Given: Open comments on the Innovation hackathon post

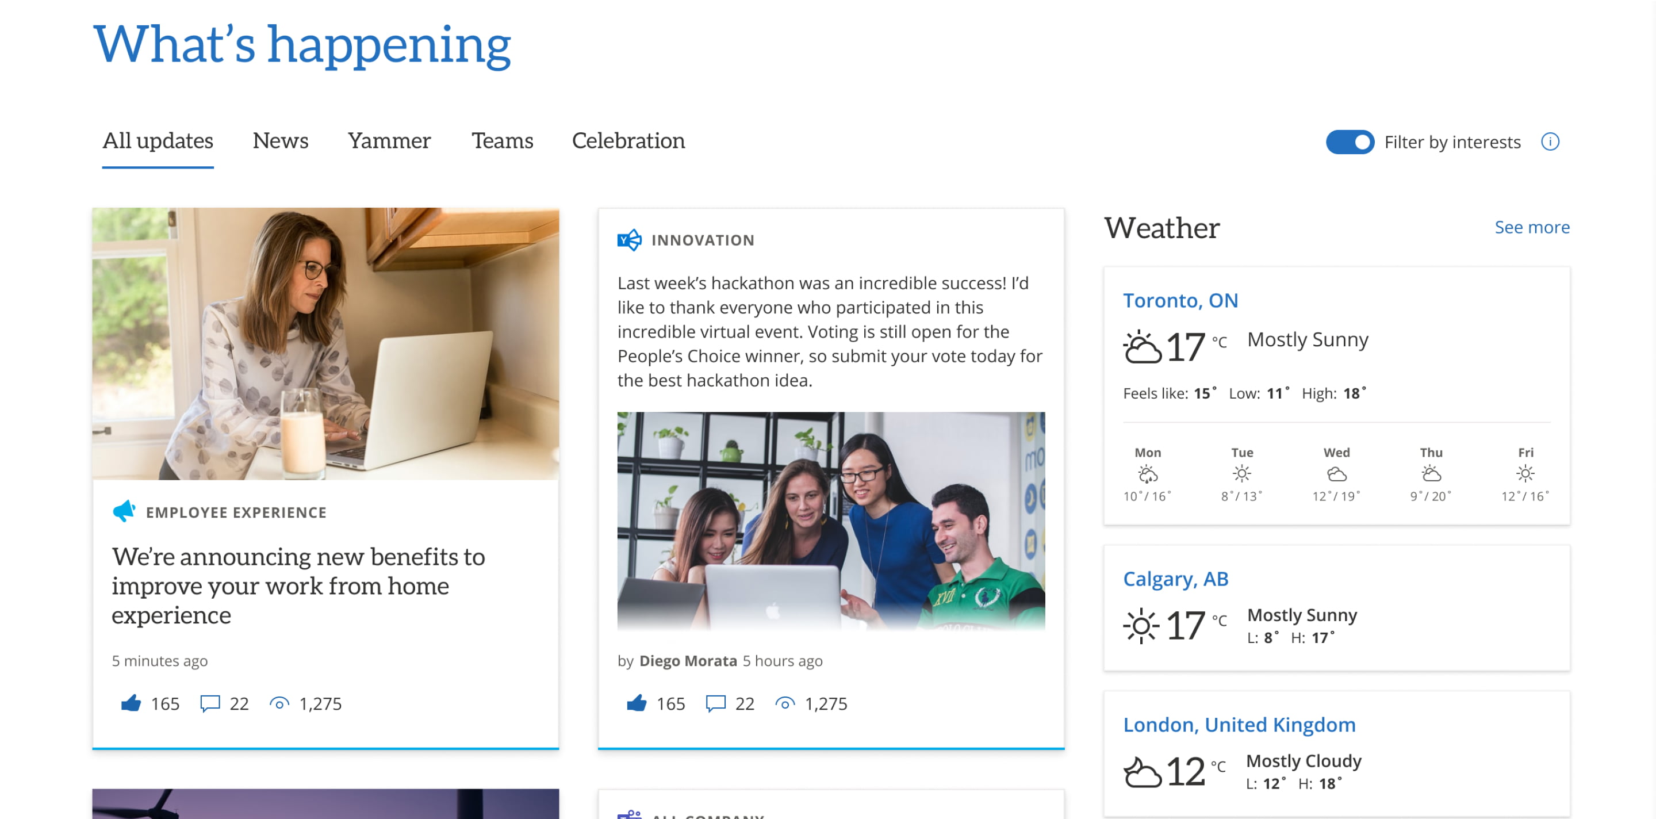Looking at the screenshot, I should [715, 703].
